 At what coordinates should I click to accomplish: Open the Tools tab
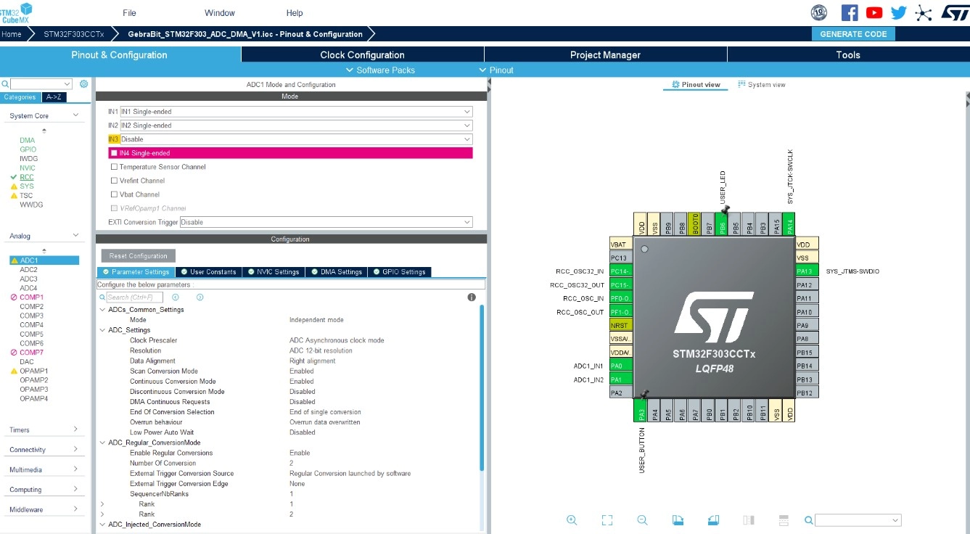(x=847, y=55)
